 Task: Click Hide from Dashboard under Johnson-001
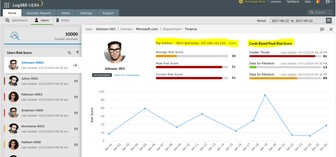point(127,75)
